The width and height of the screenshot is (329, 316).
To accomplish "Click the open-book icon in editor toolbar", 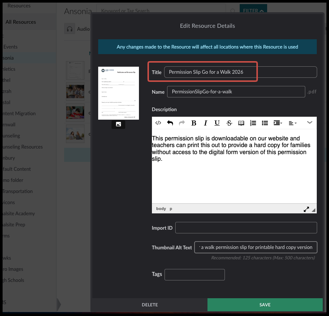I will pos(241,123).
